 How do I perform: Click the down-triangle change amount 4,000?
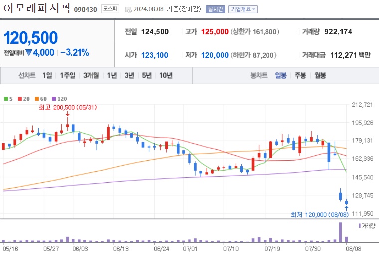pos(40,53)
